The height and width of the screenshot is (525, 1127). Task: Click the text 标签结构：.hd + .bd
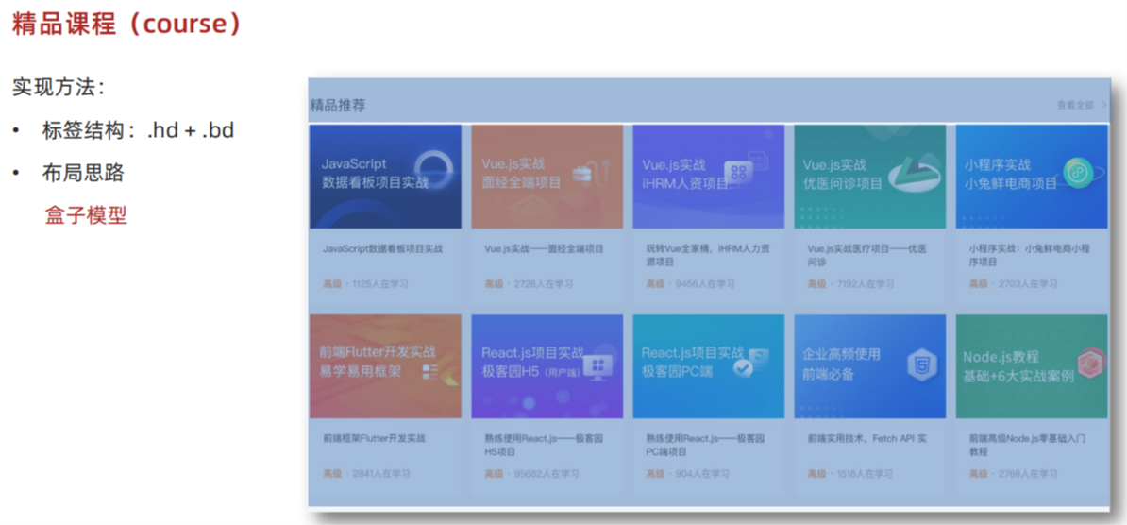[138, 131]
